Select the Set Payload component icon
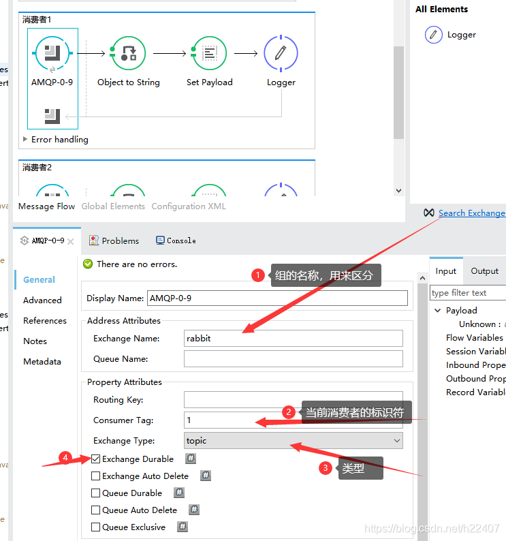506x541 pixels. 209,53
